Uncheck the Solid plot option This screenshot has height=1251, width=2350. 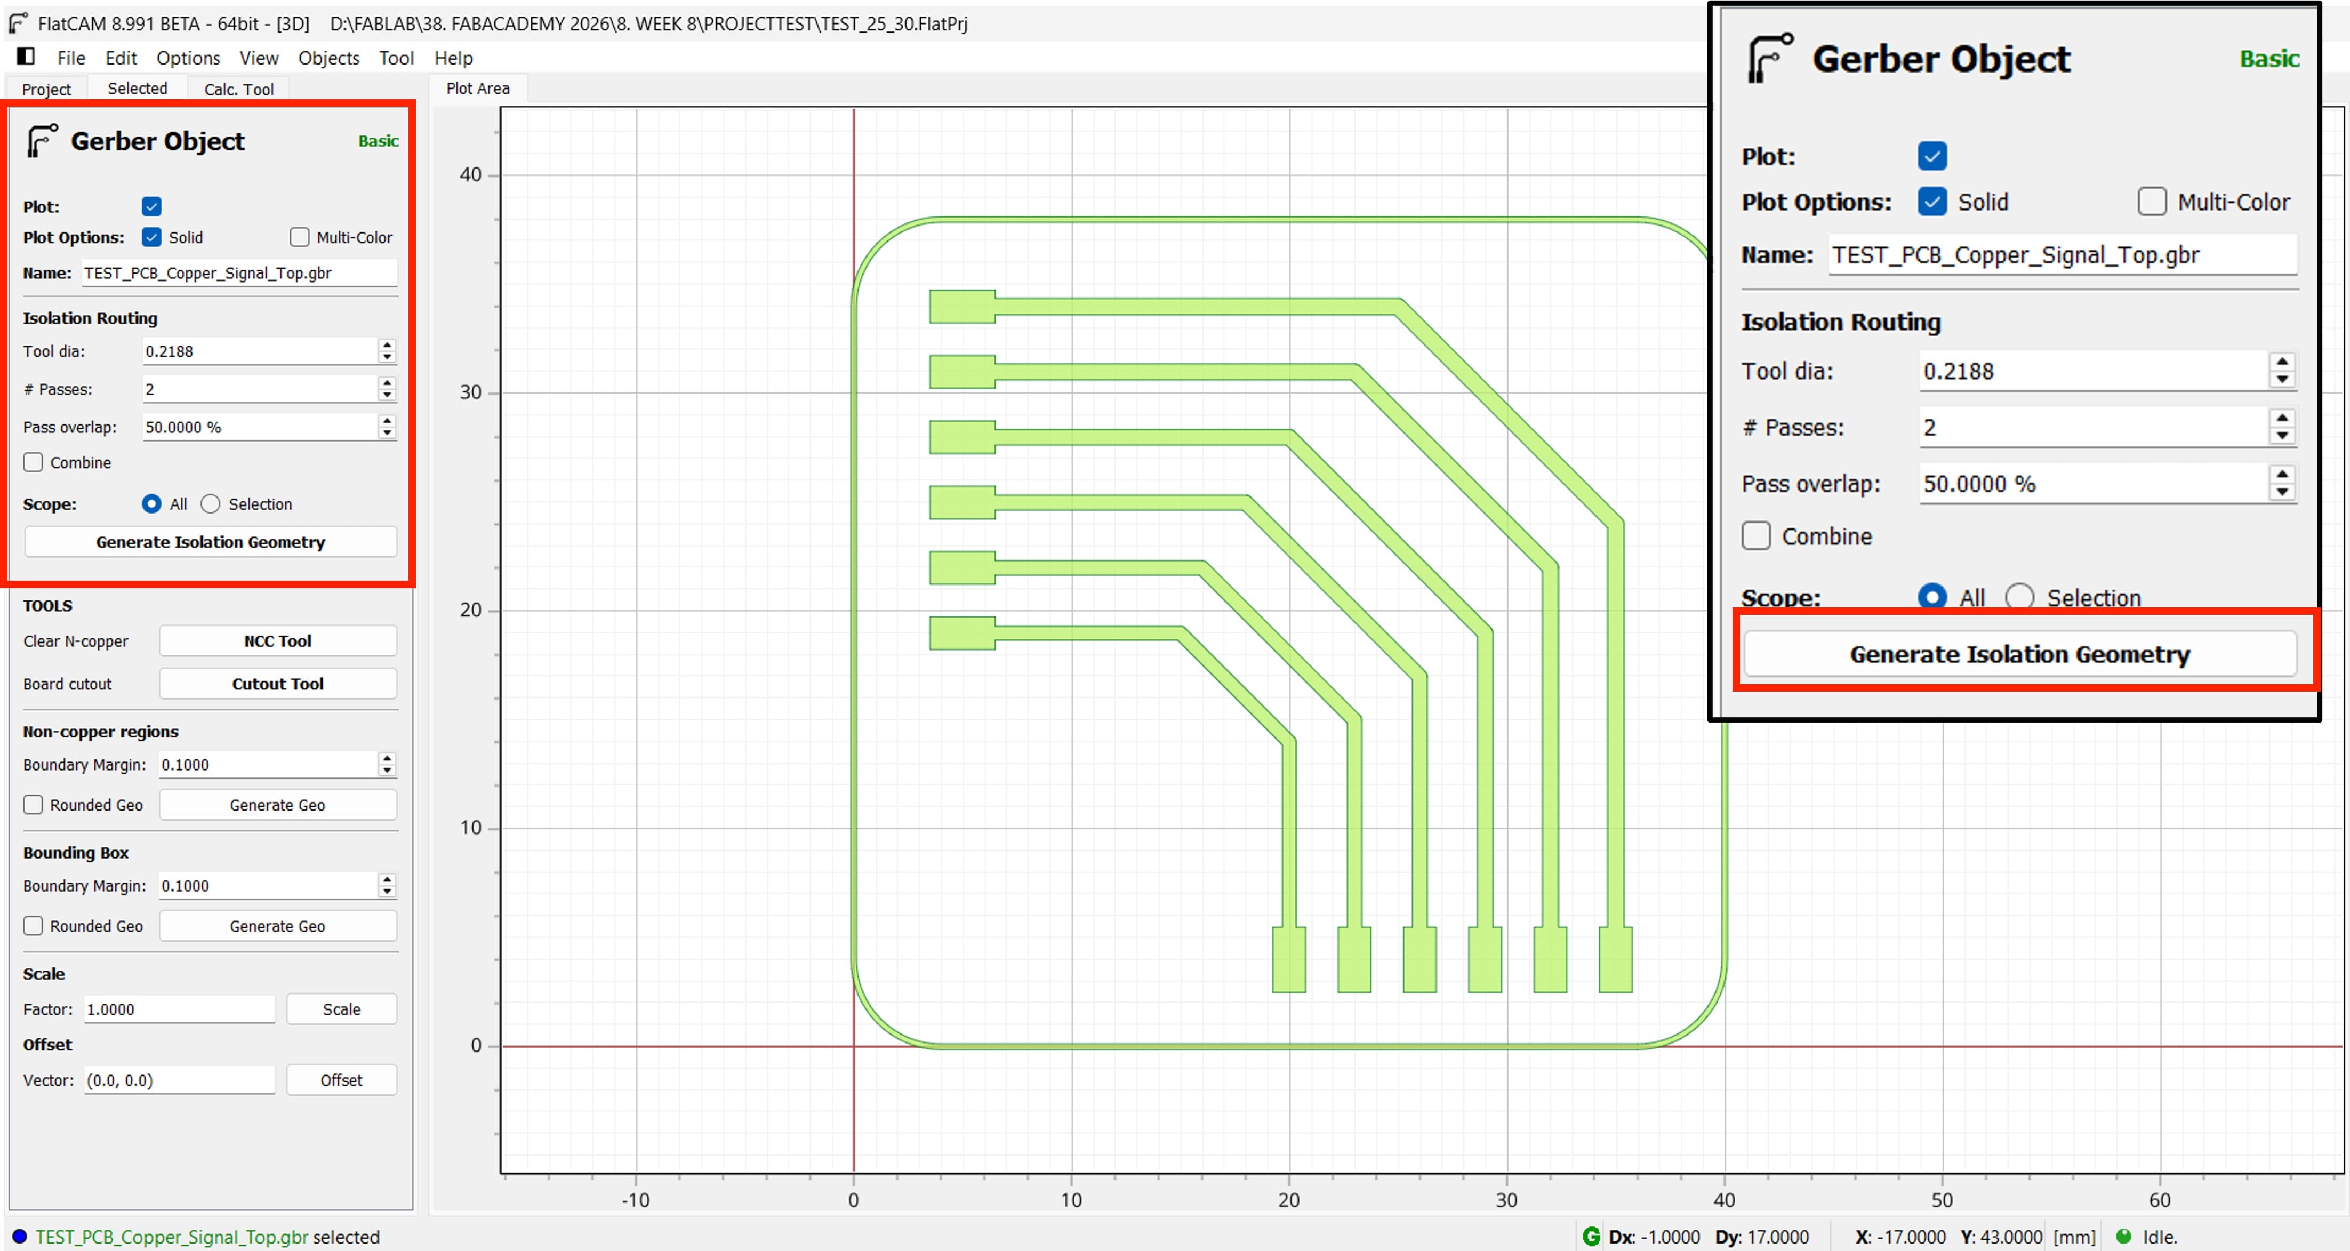(x=151, y=237)
